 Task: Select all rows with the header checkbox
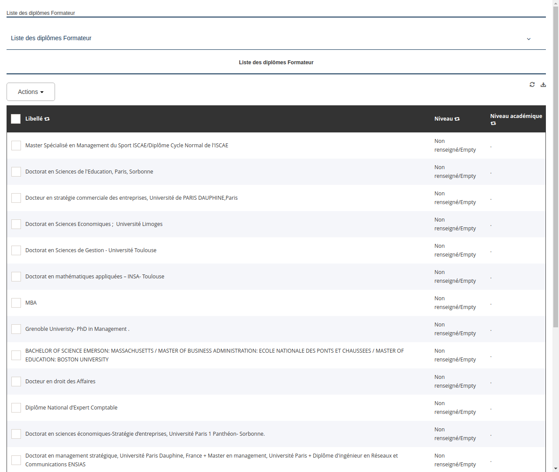coord(16,118)
